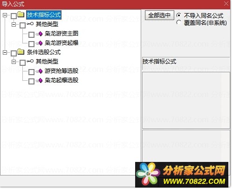Select 游资抢筹选股 formula label
The image size is (233, 189).
click(62, 71)
